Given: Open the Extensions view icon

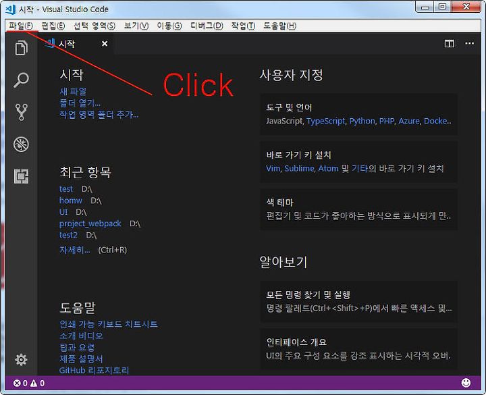Looking at the screenshot, I should click(21, 176).
